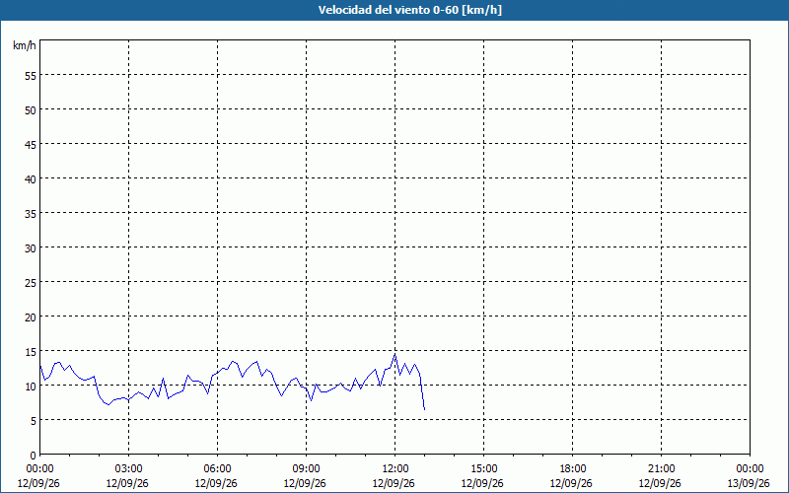Click the x-axis time label '03:00'
The image size is (789, 493).
pyautogui.click(x=128, y=469)
